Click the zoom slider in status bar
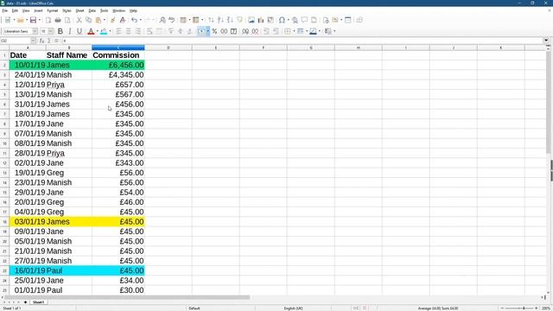The height and width of the screenshot is (311, 553). [x=519, y=308]
